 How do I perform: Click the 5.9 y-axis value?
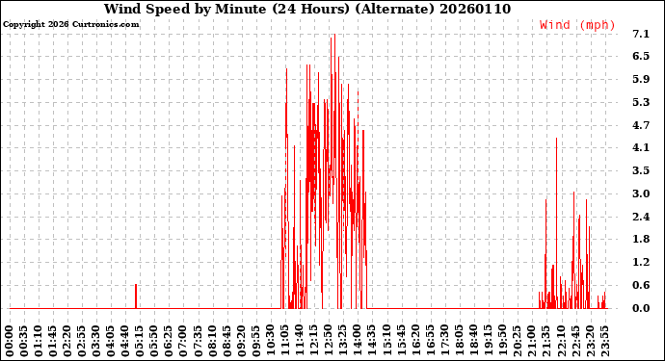[640, 79]
